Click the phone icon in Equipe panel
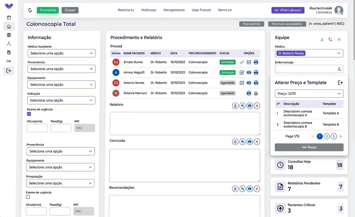The width and height of the screenshot is (355, 217). tap(330, 40)
